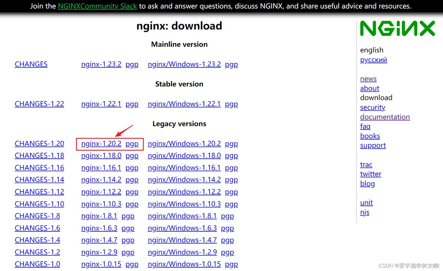Open pgp signature for nginx-1.20.2
Image resolution: width=443 pixels, height=271 pixels.
(x=132, y=144)
